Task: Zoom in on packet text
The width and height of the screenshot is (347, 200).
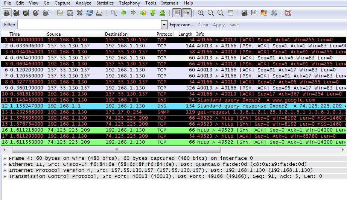Action: click(201, 13)
